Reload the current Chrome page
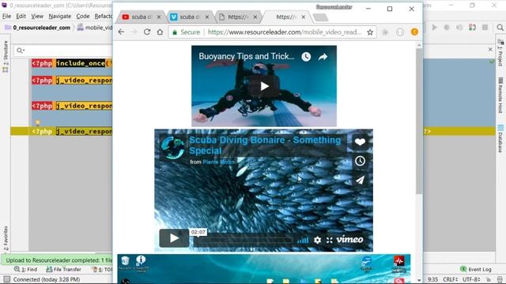Image resolution: width=506 pixels, height=284 pixels. pyautogui.click(x=147, y=32)
